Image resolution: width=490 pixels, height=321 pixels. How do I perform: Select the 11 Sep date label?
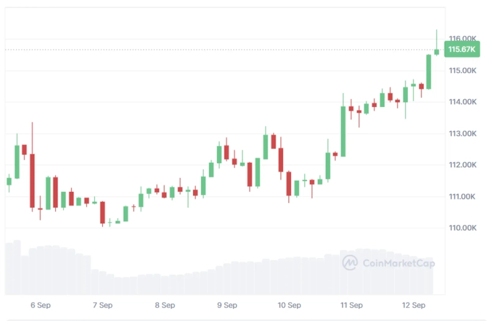pyautogui.click(x=352, y=305)
